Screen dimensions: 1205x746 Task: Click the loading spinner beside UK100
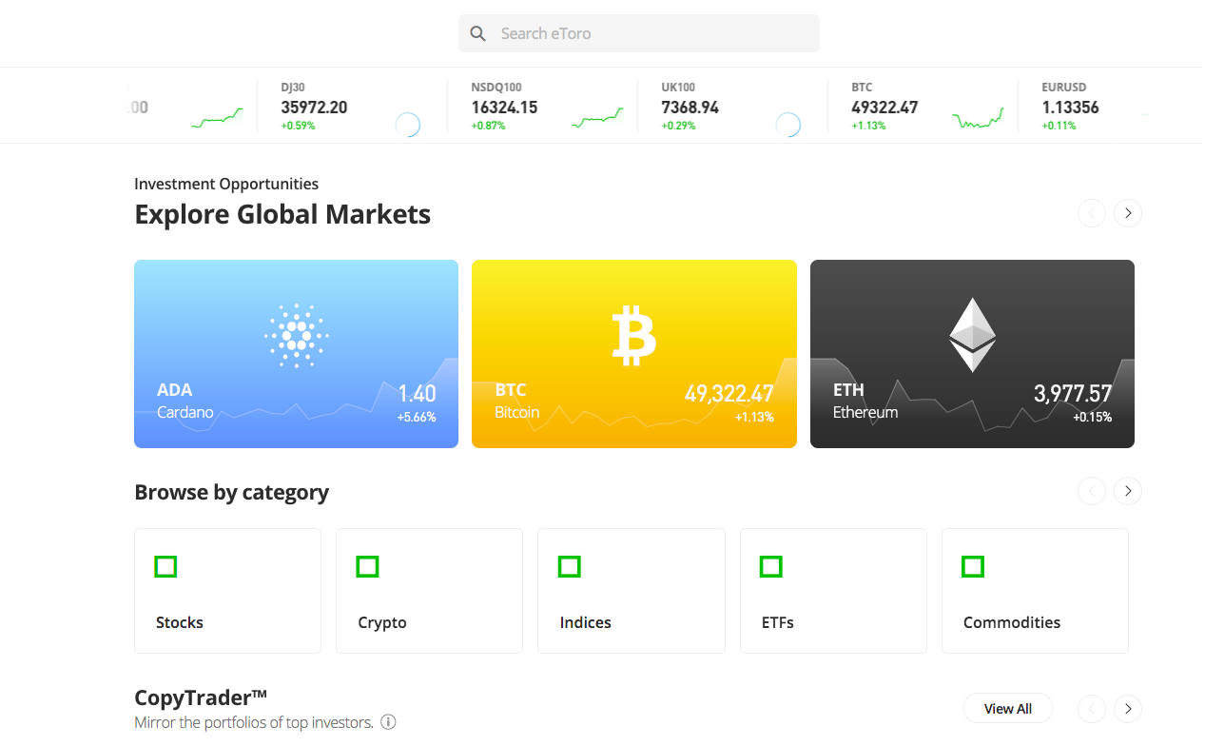[787, 125]
